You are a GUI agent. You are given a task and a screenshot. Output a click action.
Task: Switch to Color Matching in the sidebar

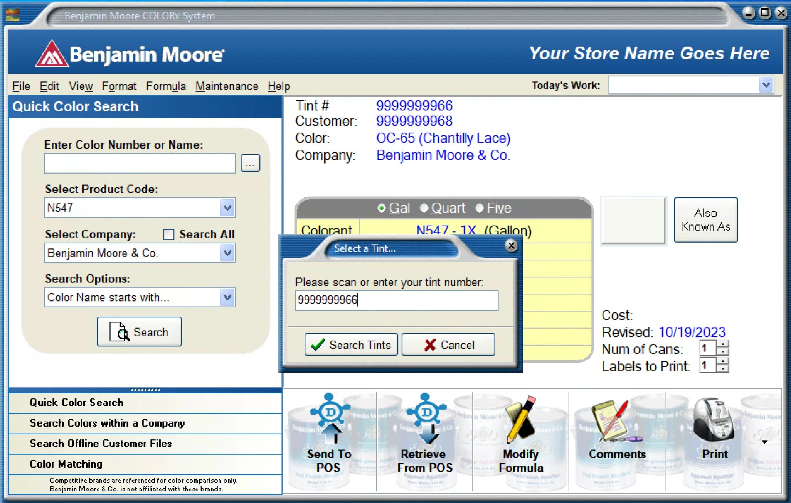pyautogui.click(x=66, y=464)
